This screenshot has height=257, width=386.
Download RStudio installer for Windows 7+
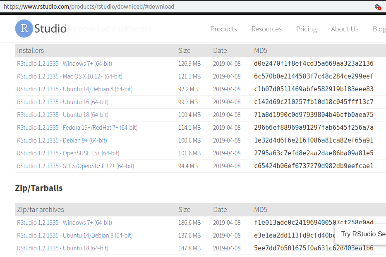pyautogui.click(x=65, y=64)
